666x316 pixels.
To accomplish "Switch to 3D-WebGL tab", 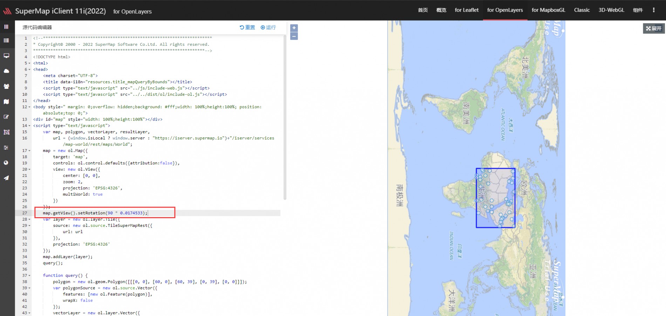I will 611,10.
